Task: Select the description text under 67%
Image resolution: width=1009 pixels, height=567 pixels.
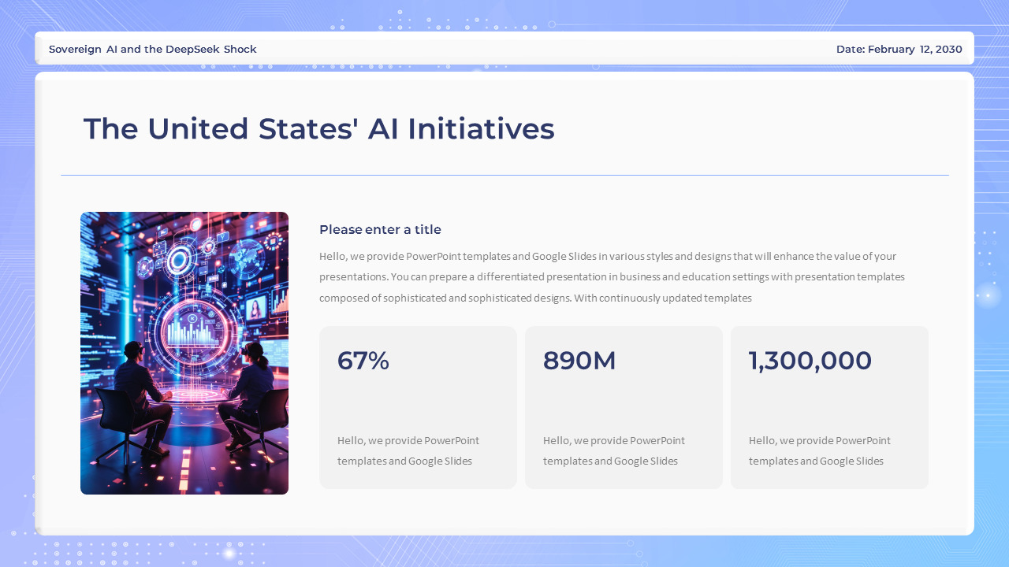Action: click(408, 450)
